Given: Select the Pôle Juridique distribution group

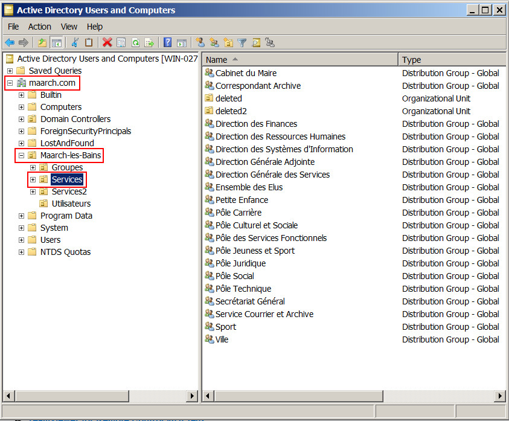Looking at the screenshot, I should [240, 263].
